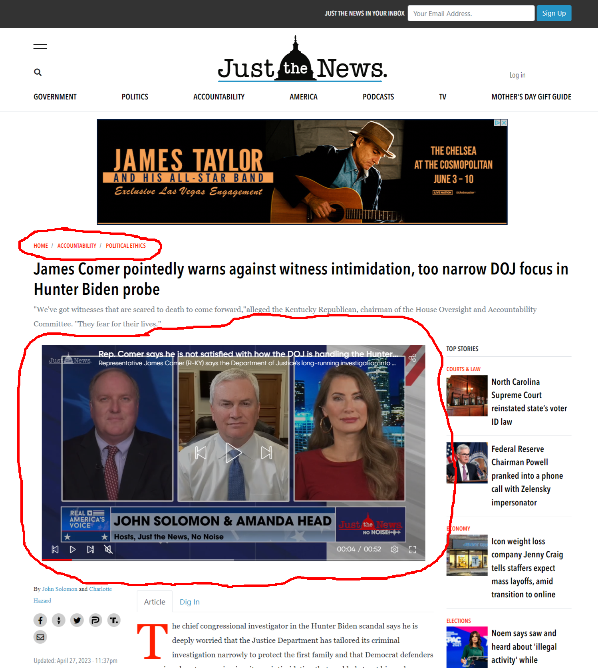Open the AMERICA menu section
The width and height of the screenshot is (598, 668).
coord(304,97)
